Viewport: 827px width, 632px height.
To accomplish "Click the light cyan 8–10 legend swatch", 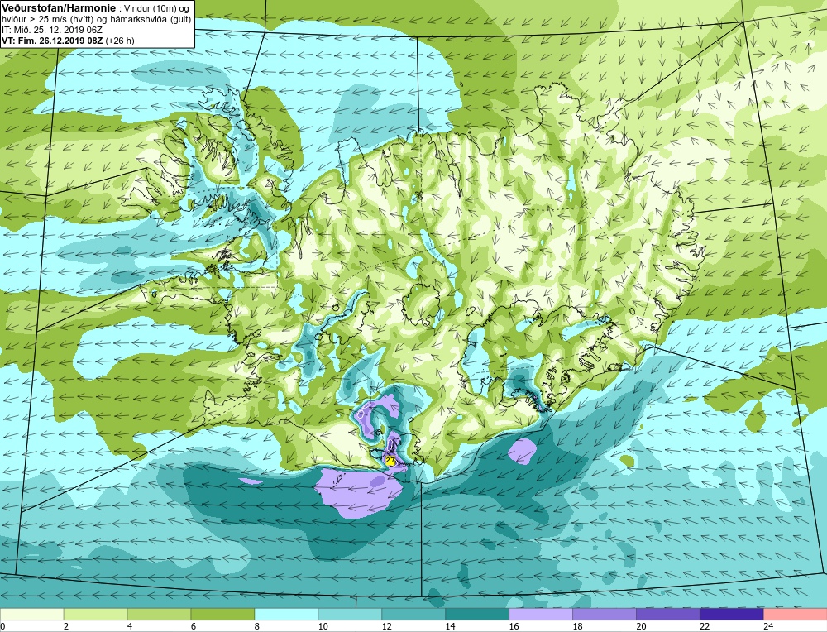I will click(x=286, y=615).
